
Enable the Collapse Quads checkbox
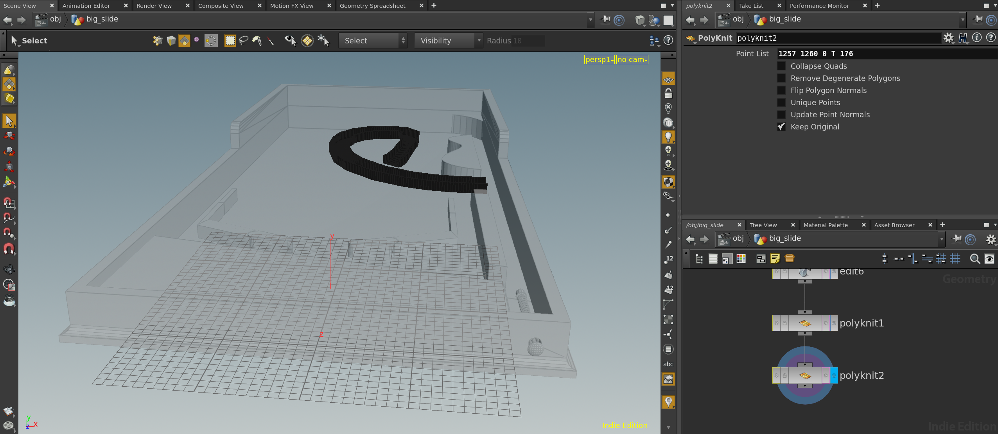click(781, 66)
